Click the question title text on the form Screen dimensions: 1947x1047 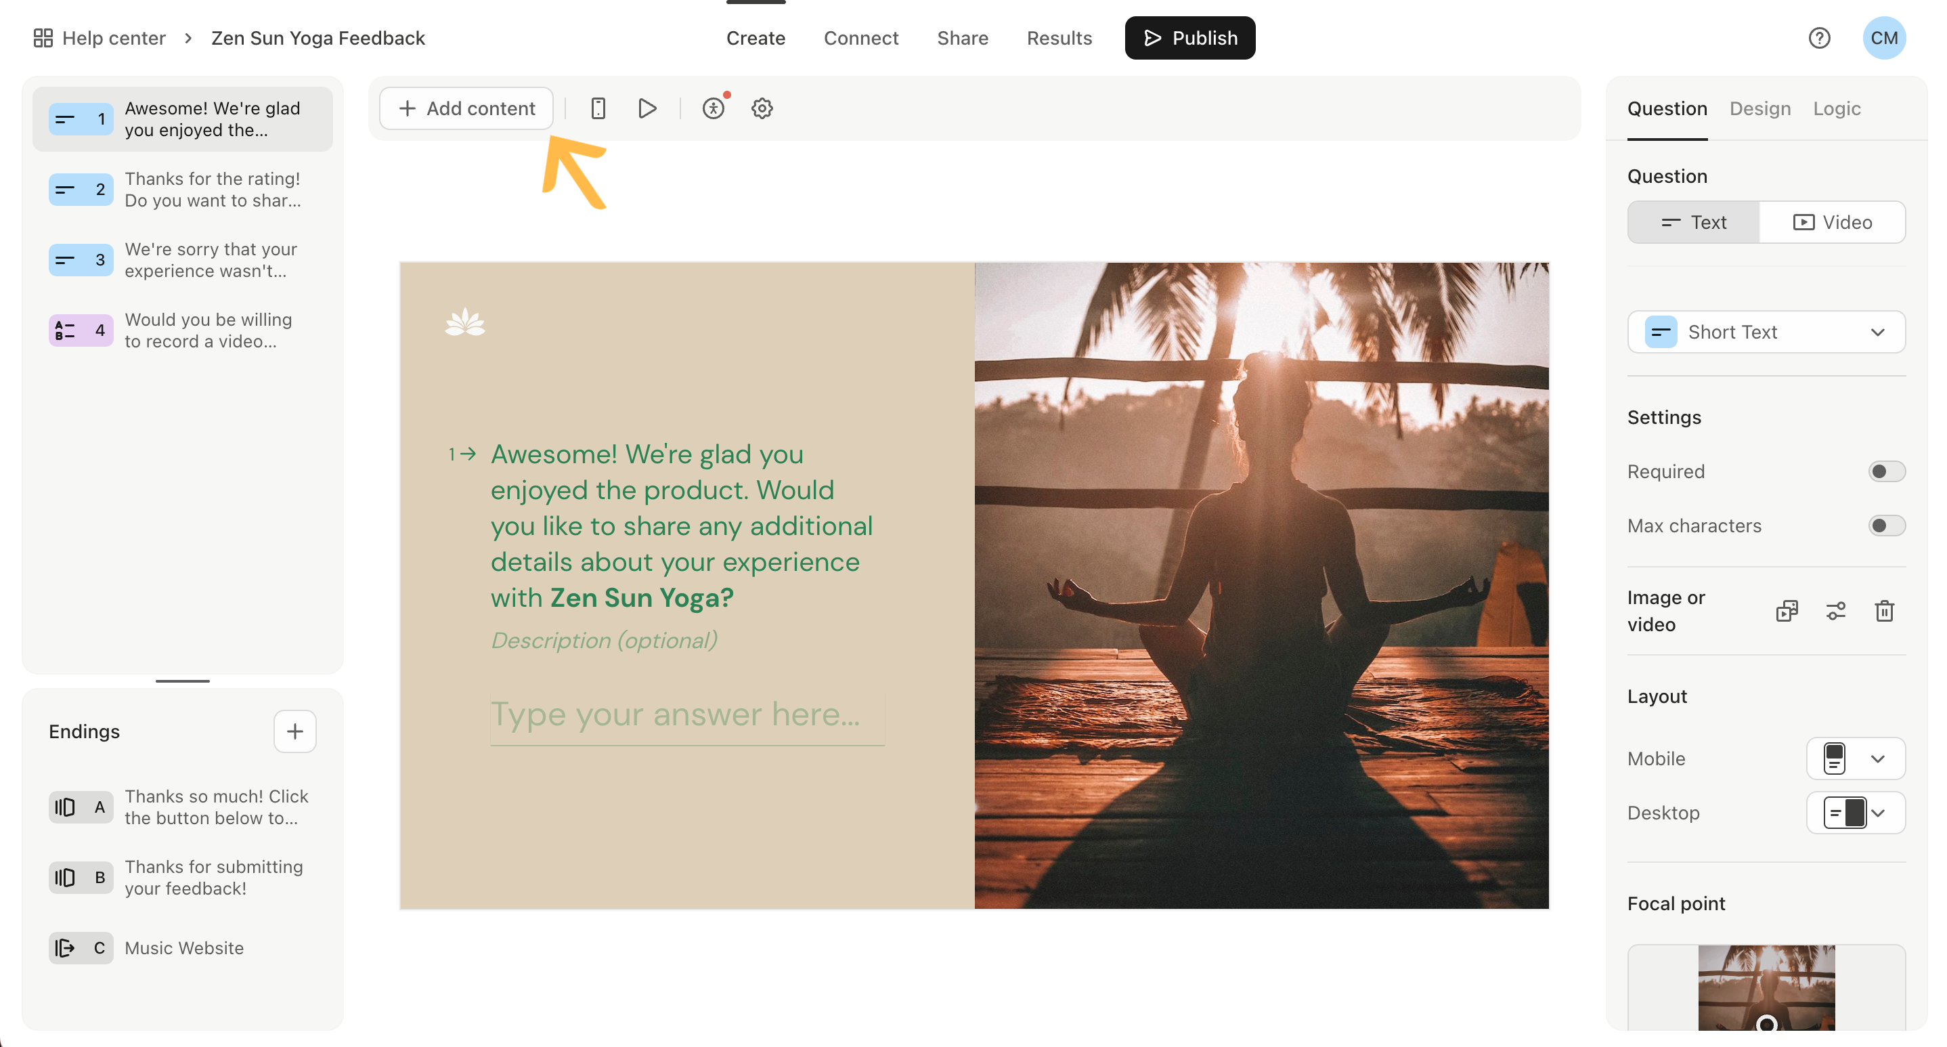point(682,526)
